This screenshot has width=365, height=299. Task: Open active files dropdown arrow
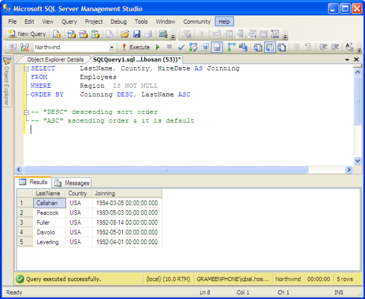347,60
